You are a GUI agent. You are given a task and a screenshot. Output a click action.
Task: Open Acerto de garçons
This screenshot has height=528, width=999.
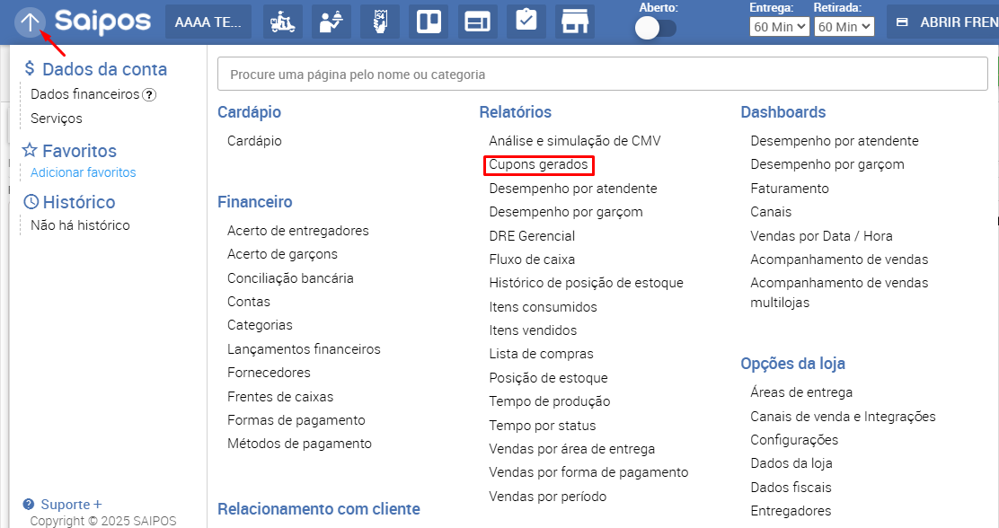tap(282, 254)
